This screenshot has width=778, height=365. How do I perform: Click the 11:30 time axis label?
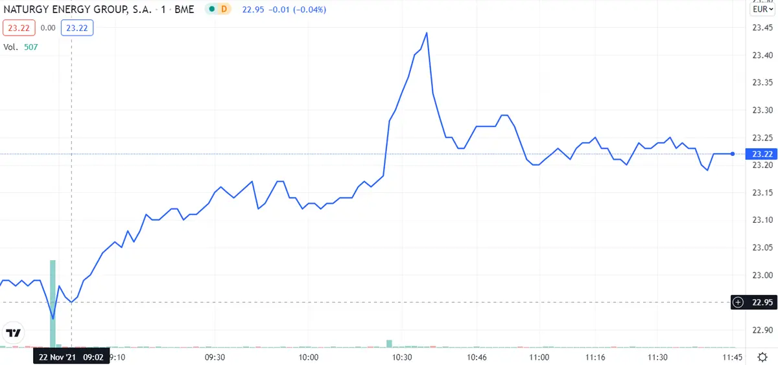(658, 357)
